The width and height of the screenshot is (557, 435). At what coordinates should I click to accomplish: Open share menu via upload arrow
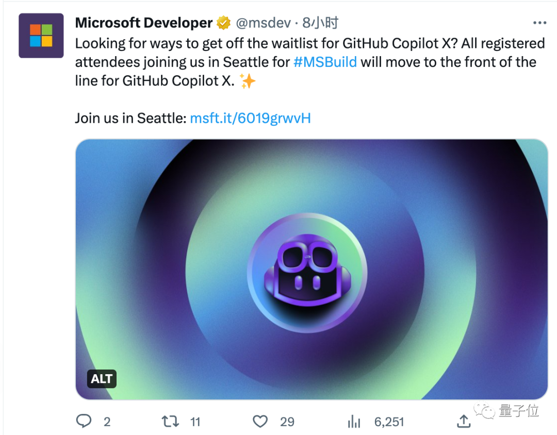(x=463, y=422)
